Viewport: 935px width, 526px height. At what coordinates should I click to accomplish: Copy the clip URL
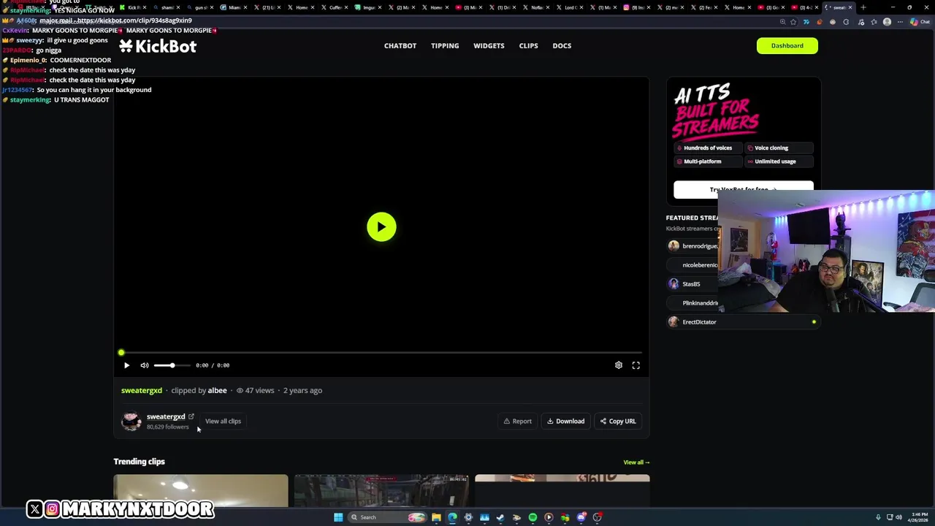pyautogui.click(x=618, y=421)
